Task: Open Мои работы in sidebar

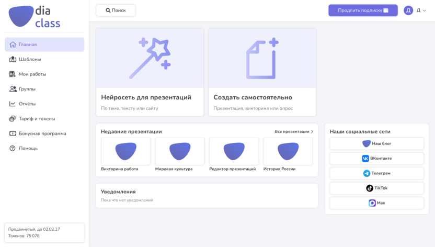Action: click(x=44, y=74)
